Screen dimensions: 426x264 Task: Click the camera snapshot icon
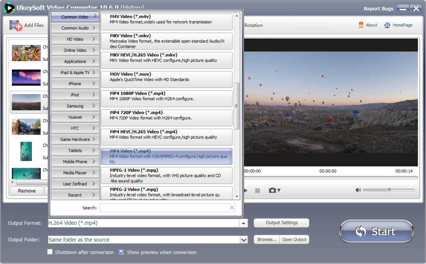pyautogui.click(x=272, y=190)
